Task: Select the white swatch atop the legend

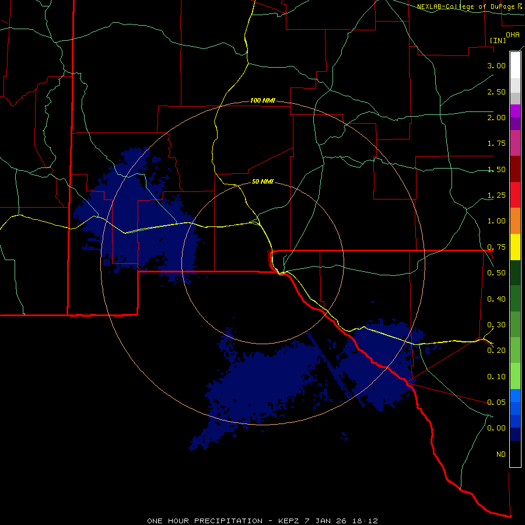Action: (x=515, y=65)
